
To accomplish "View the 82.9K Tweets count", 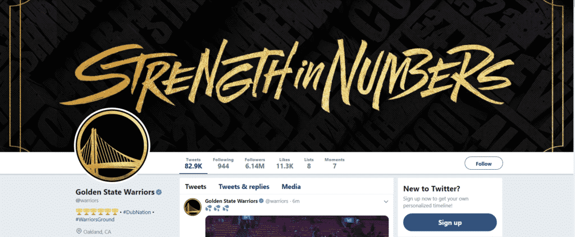I will tap(193, 164).
